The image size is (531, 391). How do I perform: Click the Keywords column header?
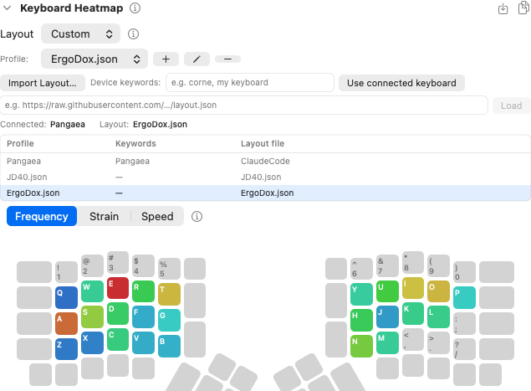135,143
